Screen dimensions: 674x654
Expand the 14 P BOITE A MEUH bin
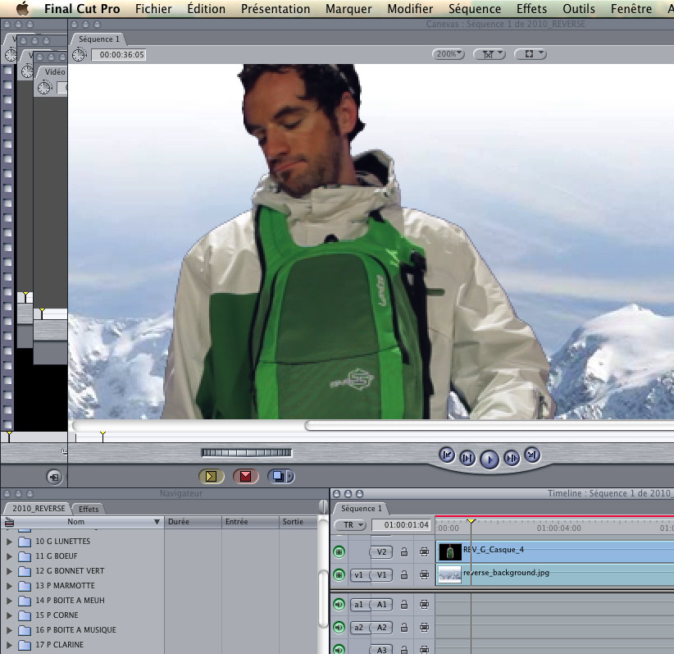[x=9, y=601]
